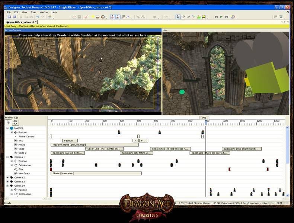Screen dimensions: 294x223
Task: Click the Active Camera viewport header
Action: (83, 30)
